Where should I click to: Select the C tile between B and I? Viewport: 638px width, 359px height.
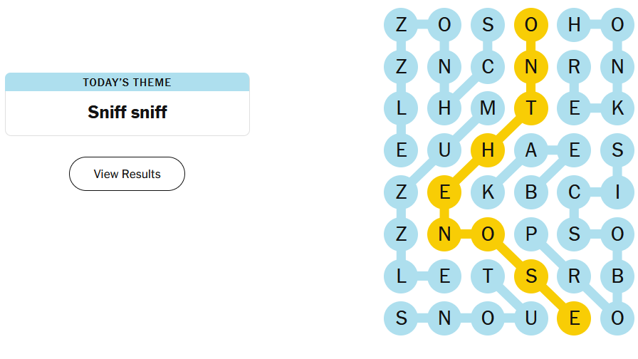(574, 192)
